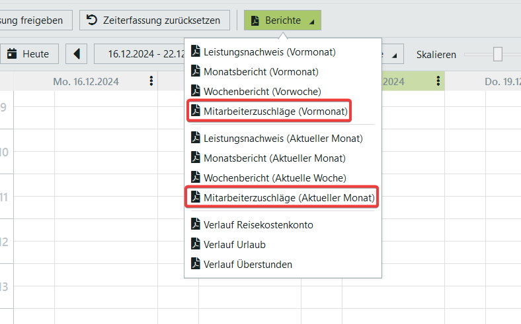
Task: Click the Skalieren zoom slider handle
Action: [498, 54]
